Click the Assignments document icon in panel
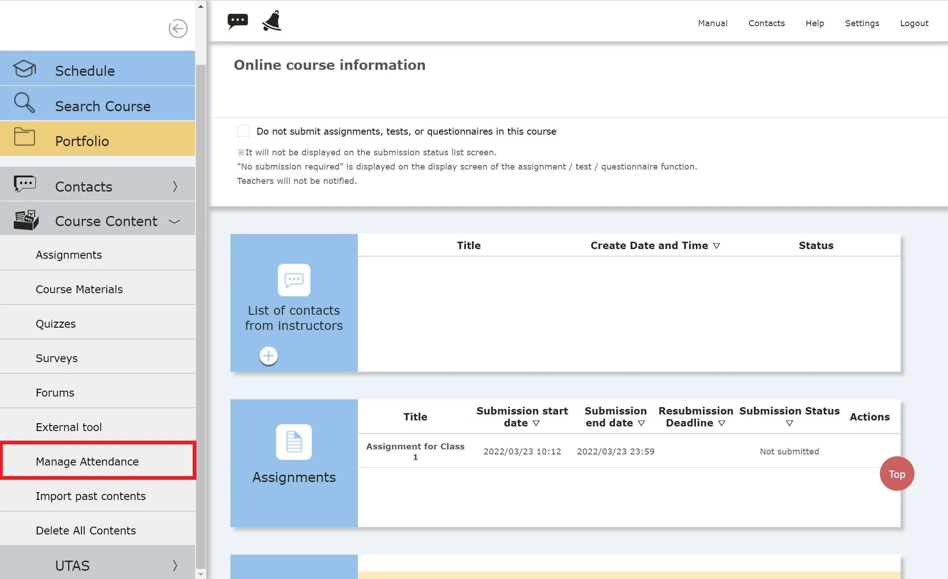 point(293,442)
